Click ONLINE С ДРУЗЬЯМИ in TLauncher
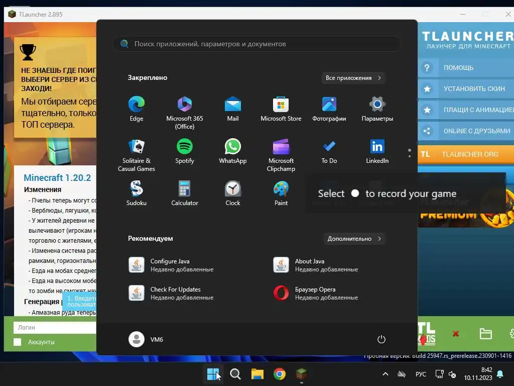 pos(466,131)
